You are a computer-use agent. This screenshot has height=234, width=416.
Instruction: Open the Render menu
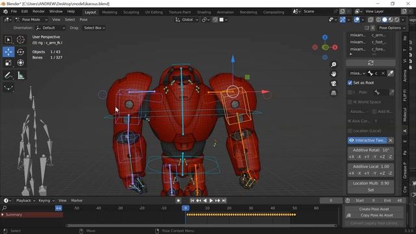click(x=39, y=12)
